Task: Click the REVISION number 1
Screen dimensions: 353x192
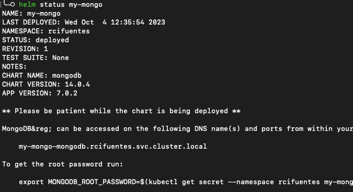Action: (46, 49)
